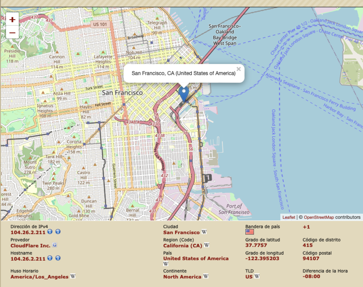
Task: Click the California (CA) region value
Action: pyautogui.click(x=183, y=246)
